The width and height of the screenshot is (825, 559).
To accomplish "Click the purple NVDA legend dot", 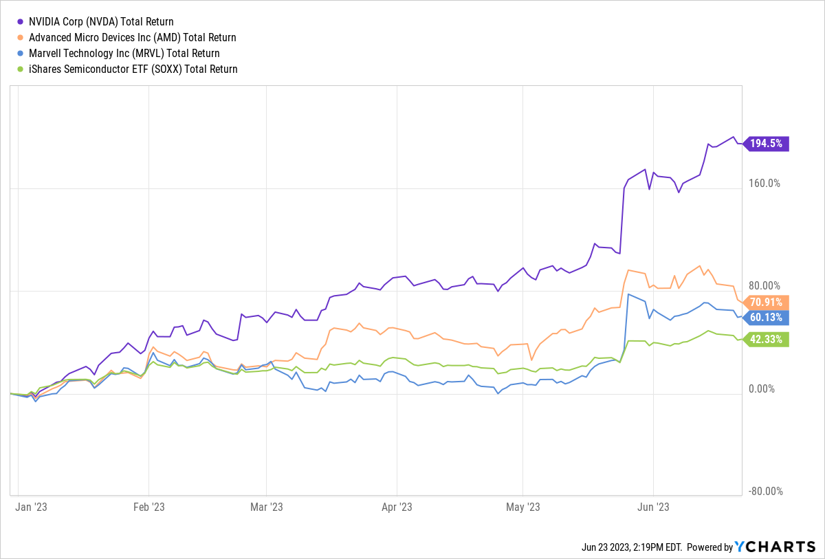I will 21,22.
